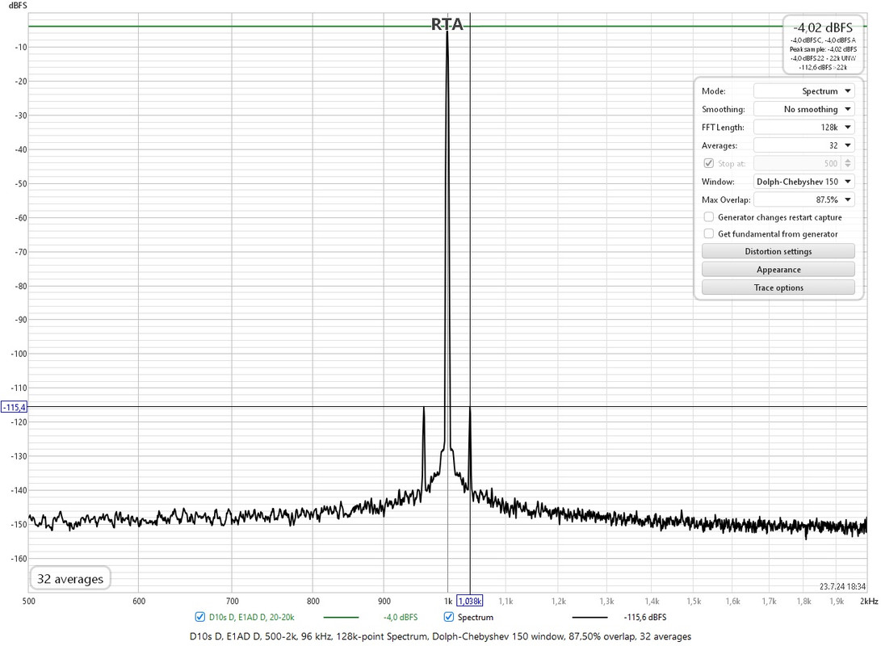This screenshot has height=646, width=881.
Task: Click the '-115,6 dBFS' legend value
Action: [x=645, y=618]
